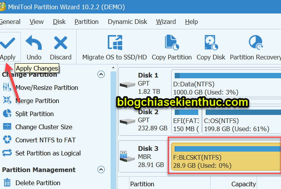Open the Wizard menu
281x189 pixels.
[x=166, y=22]
